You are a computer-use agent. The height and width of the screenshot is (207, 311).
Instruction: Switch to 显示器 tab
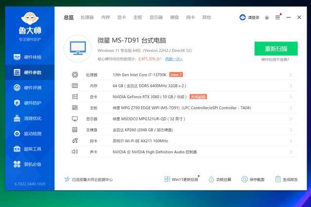[x=156, y=17]
